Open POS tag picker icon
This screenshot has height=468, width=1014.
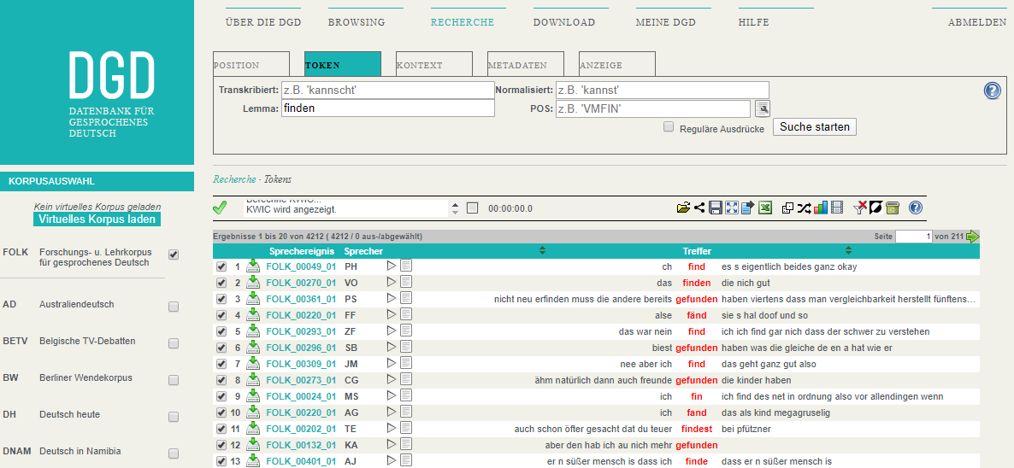[762, 108]
